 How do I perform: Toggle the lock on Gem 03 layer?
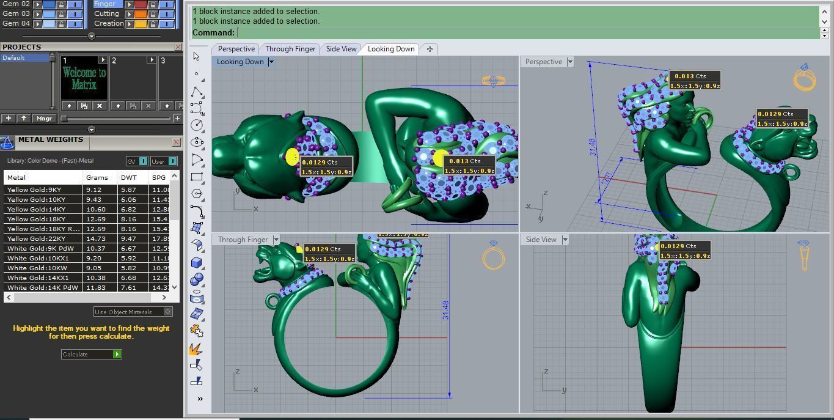pyautogui.click(x=62, y=13)
